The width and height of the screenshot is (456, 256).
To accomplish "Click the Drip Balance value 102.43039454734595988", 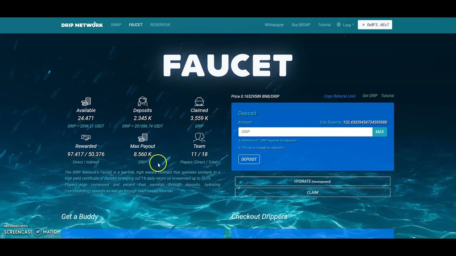I will click(x=365, y=122).
